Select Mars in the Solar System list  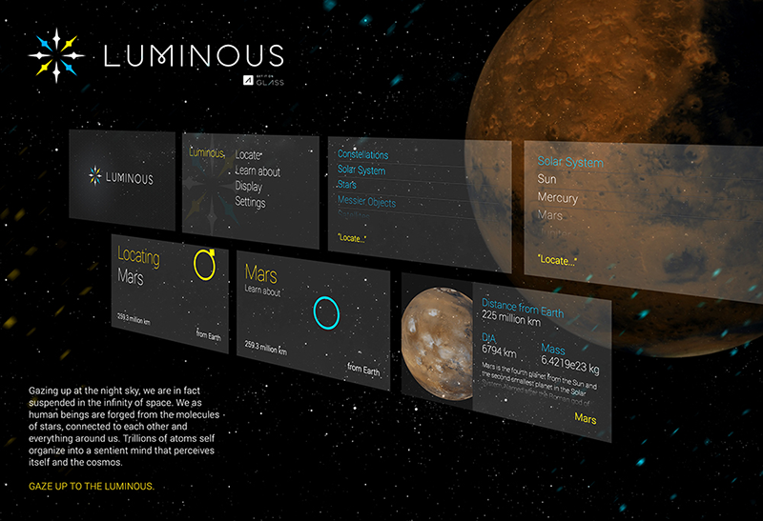point(550,215)
